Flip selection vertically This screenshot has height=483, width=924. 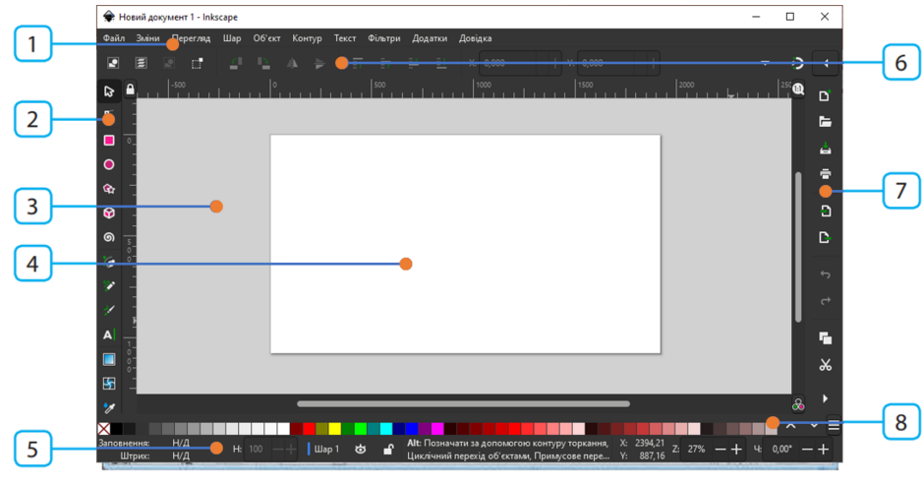(319, 63)
